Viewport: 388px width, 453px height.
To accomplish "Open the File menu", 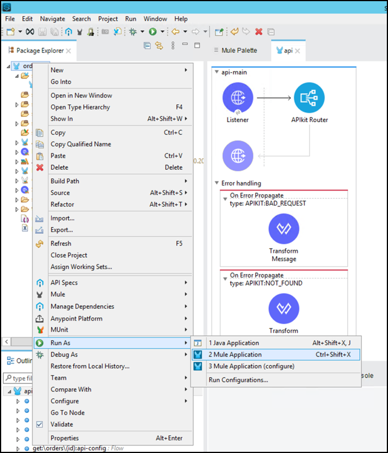I will [10, 19].
